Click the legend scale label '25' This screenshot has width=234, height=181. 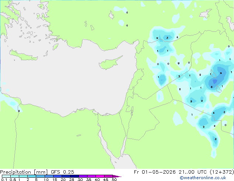pos(72,180)
